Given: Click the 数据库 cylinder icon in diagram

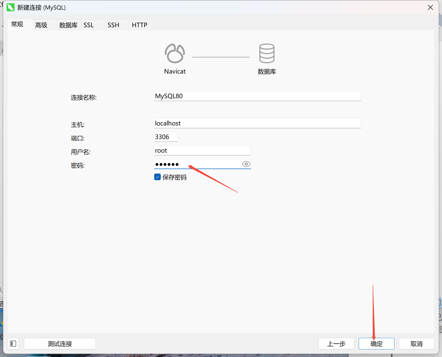Looking at the screenshot, I should pyautogui.click(x=267, y=53).
